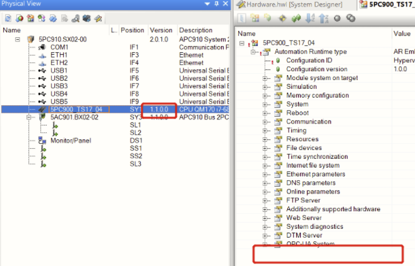Select the 5PC900_TS17_04 CPU row
Image resolution: width=415 pixels, height=266 pixels.
115,109
